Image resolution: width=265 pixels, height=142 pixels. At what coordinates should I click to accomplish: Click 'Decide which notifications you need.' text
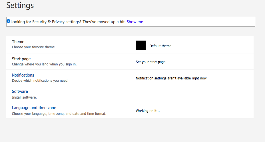tap(40, 81)
